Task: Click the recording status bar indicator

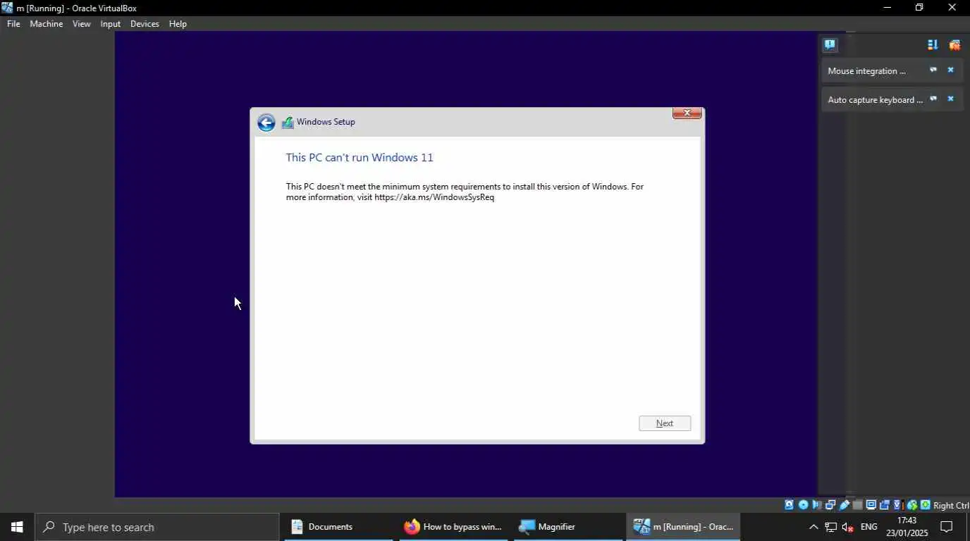Action: [x=885, y=505]
